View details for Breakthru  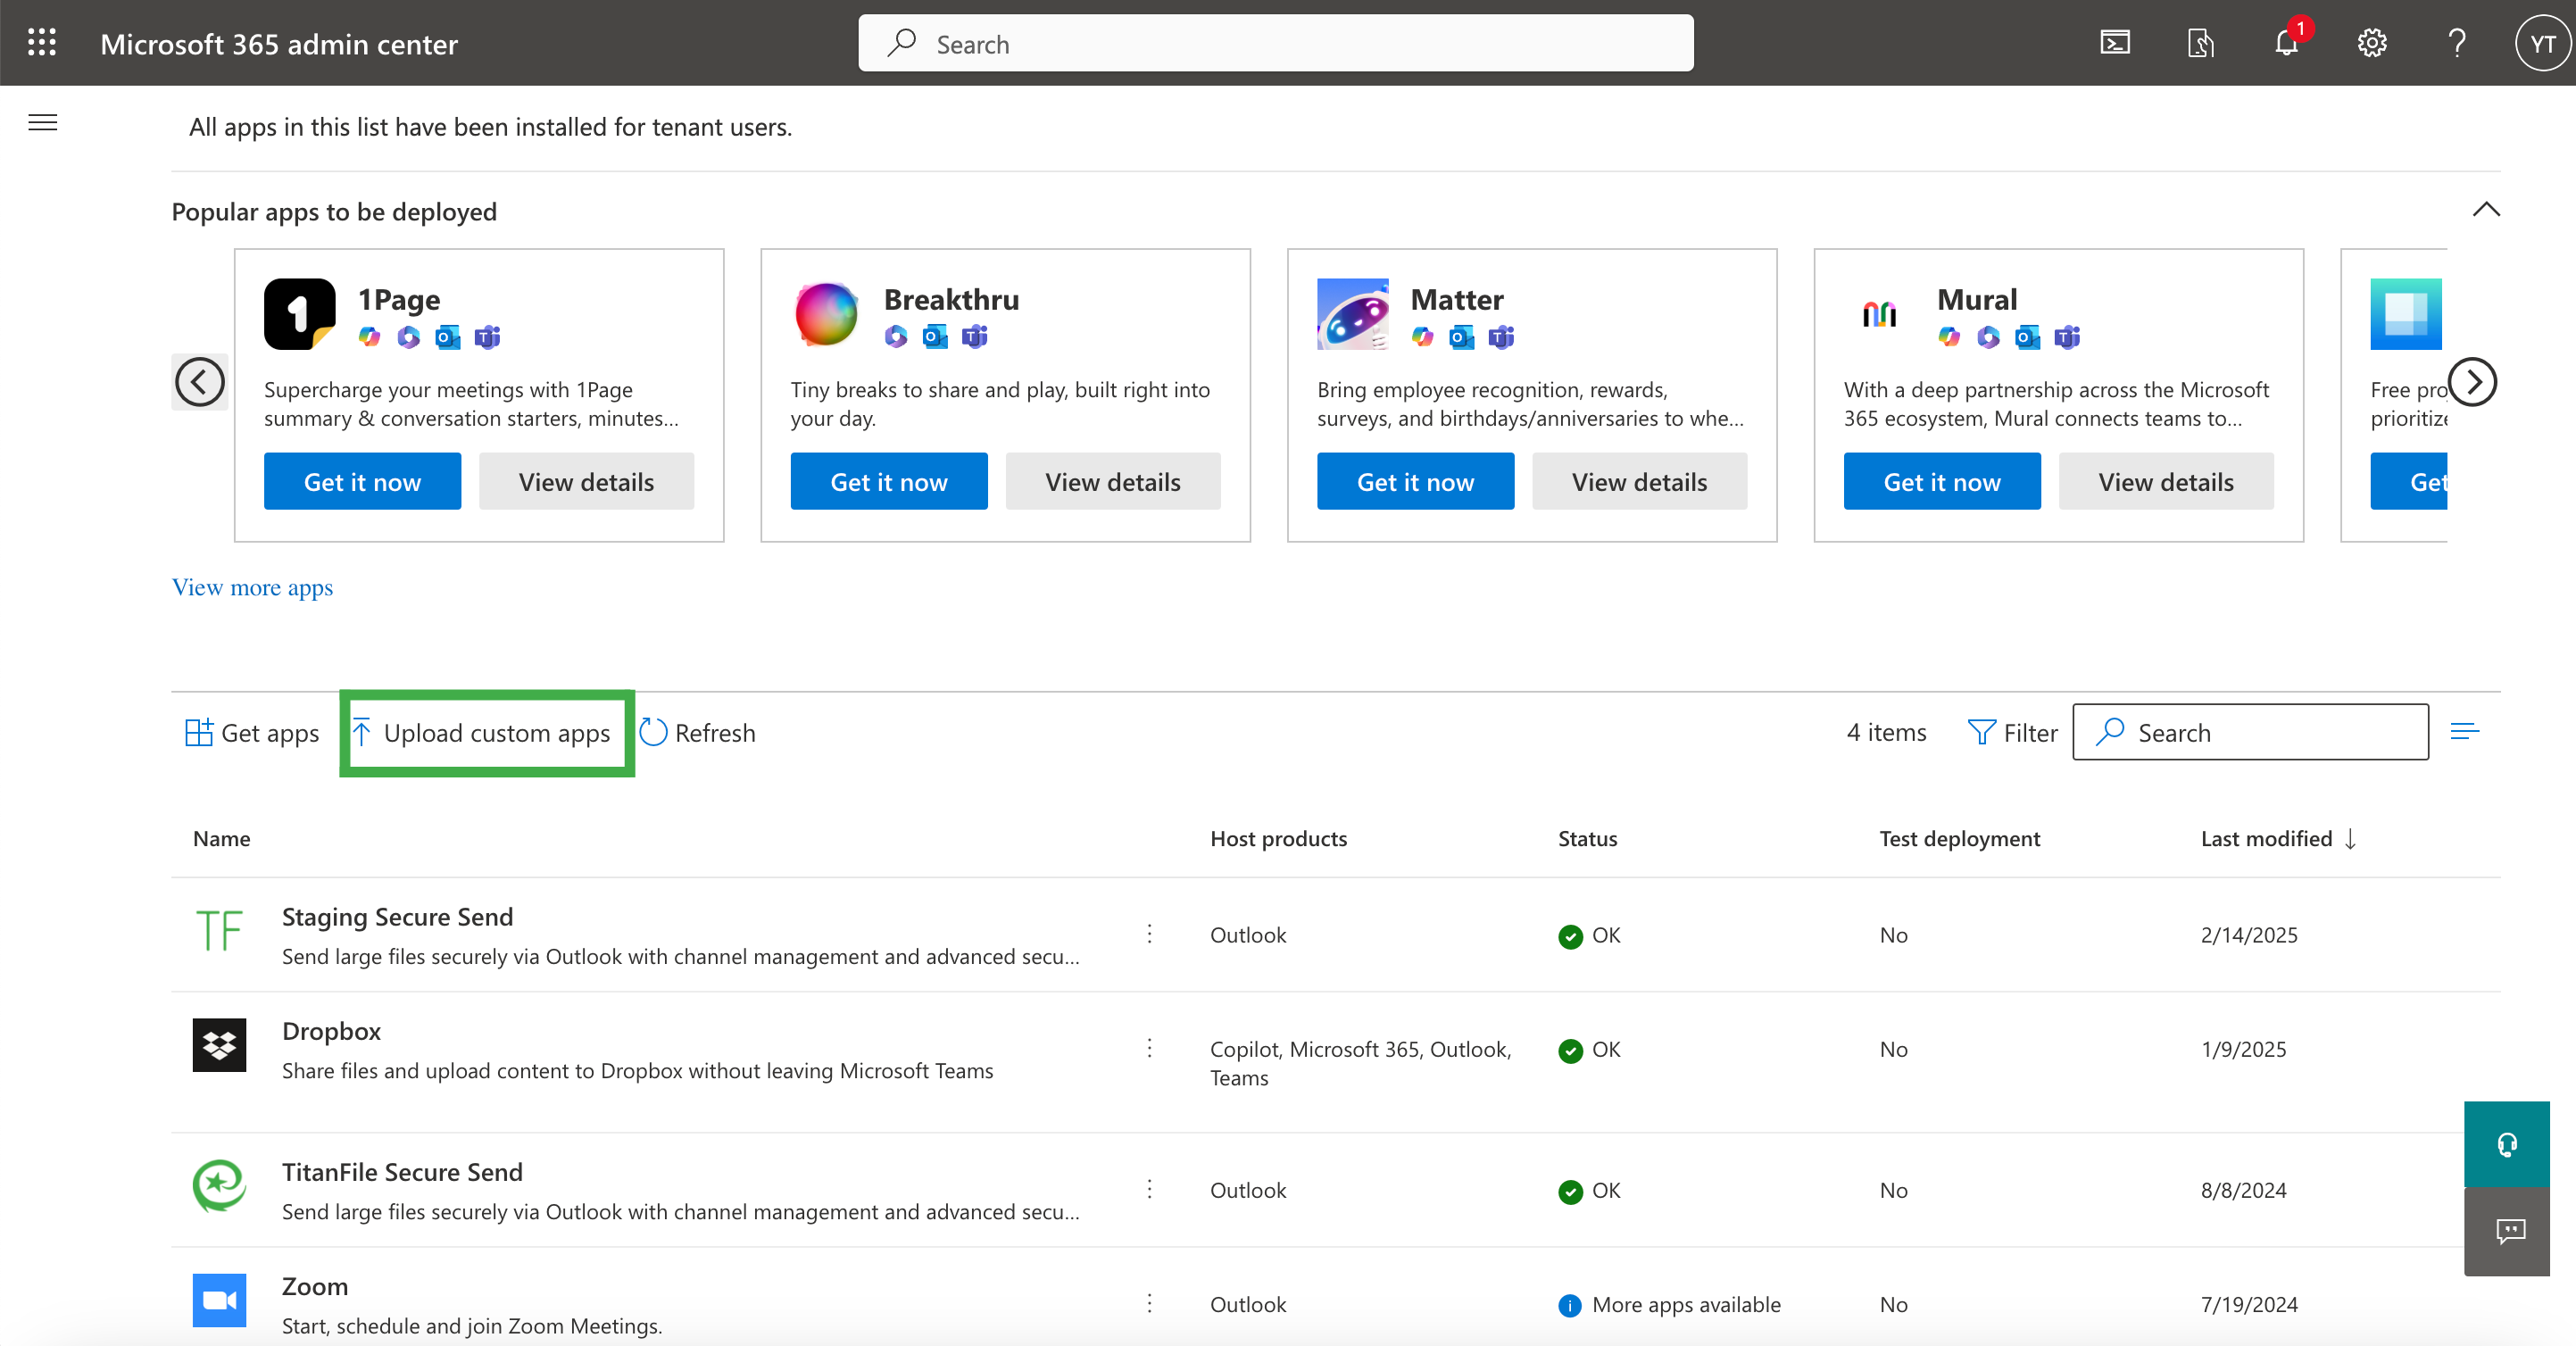tap(1113, 481)
